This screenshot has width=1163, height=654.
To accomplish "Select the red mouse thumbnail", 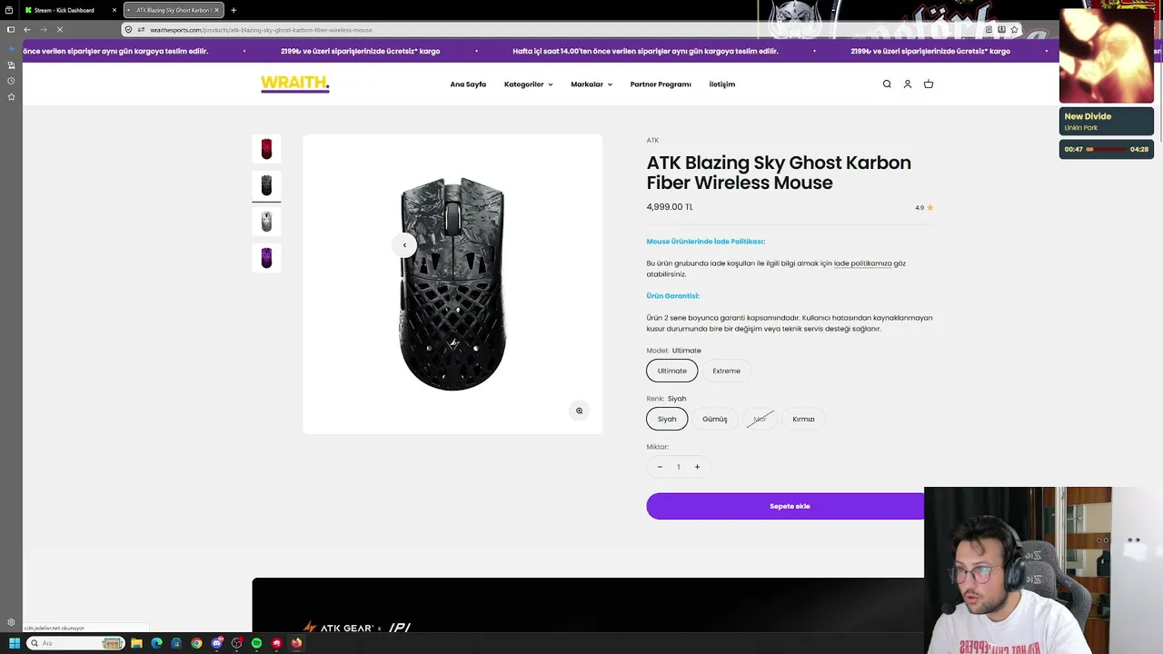I will click(266, 149).
